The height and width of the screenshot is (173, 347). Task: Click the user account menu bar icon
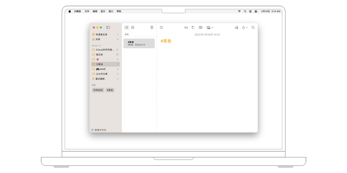(x=250, y=11)
